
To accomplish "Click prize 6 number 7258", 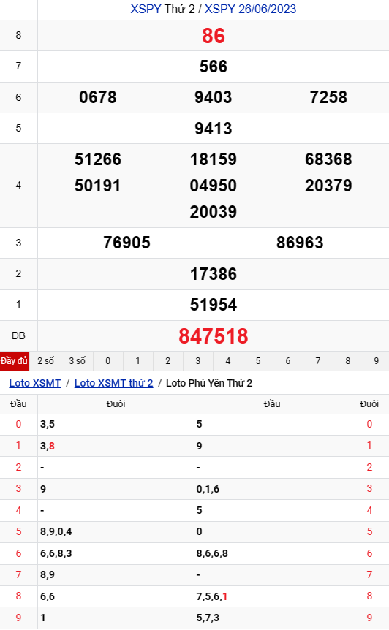I will [328, 97].
